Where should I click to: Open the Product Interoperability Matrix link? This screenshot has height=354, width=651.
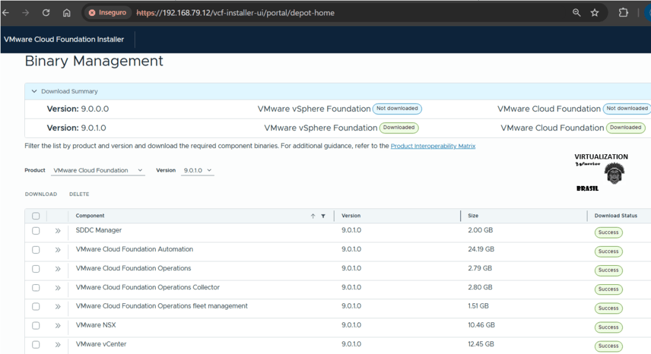[432, 146]
